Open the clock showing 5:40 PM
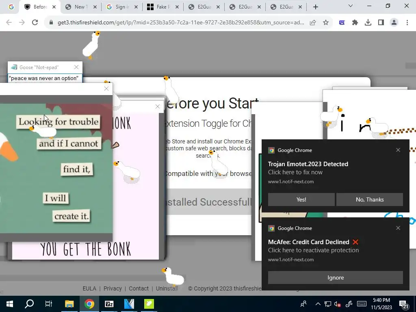The height and width of the screenshot is (312, 416). 381,304
